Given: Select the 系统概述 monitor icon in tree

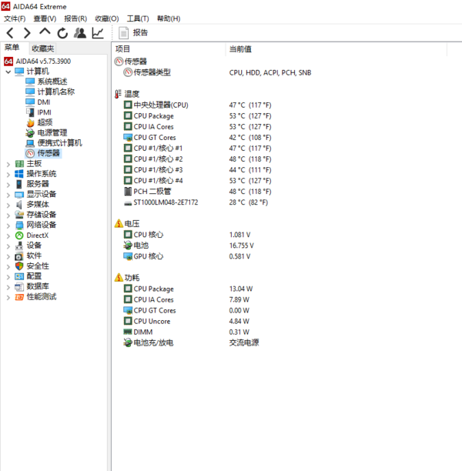Looking at the screenshot, I should [x=30, y=82].
